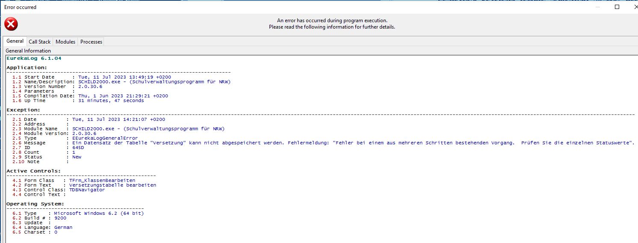The height and width of the screenshot is (243, 638).
Task: Maximize the Error occurred window
Action: click(617, 7)
